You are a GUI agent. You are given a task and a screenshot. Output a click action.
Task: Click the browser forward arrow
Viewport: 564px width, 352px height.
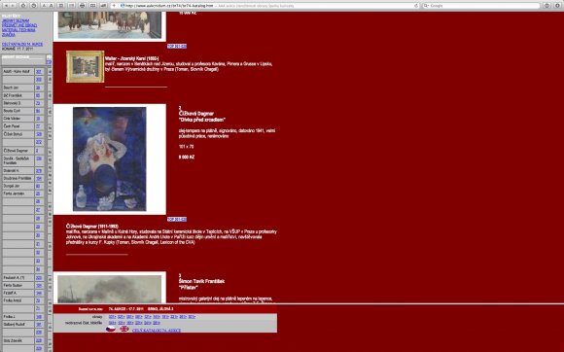13,6
